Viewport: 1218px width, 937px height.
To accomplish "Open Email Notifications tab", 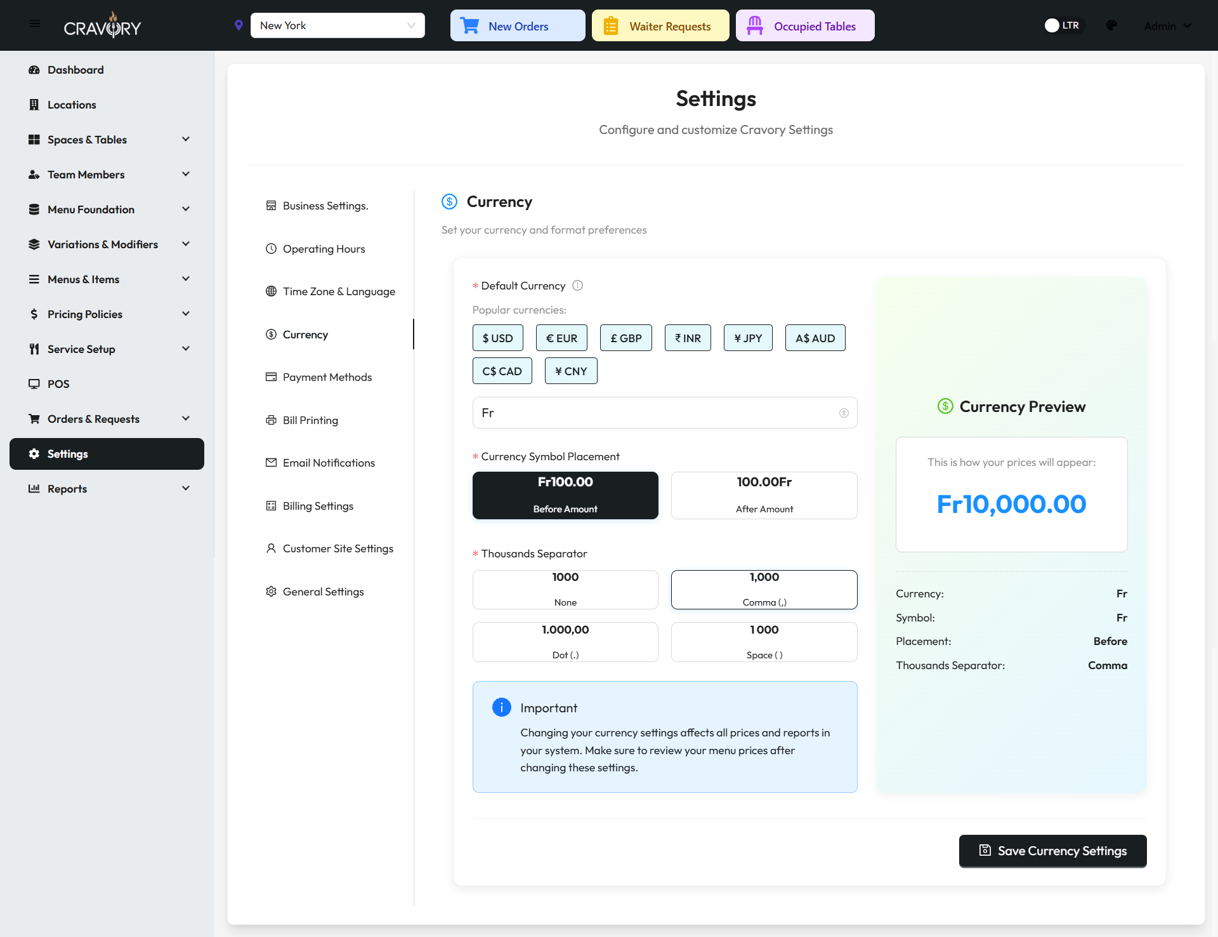I will click(329, 463).
